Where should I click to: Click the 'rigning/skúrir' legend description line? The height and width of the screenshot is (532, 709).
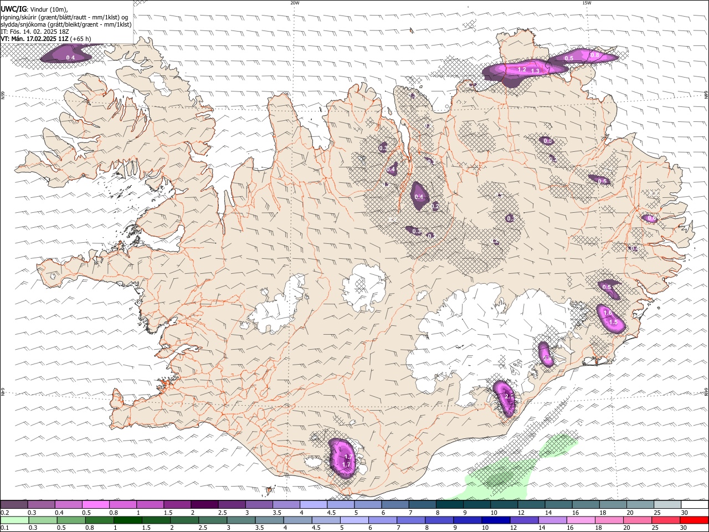pos(64,17)
